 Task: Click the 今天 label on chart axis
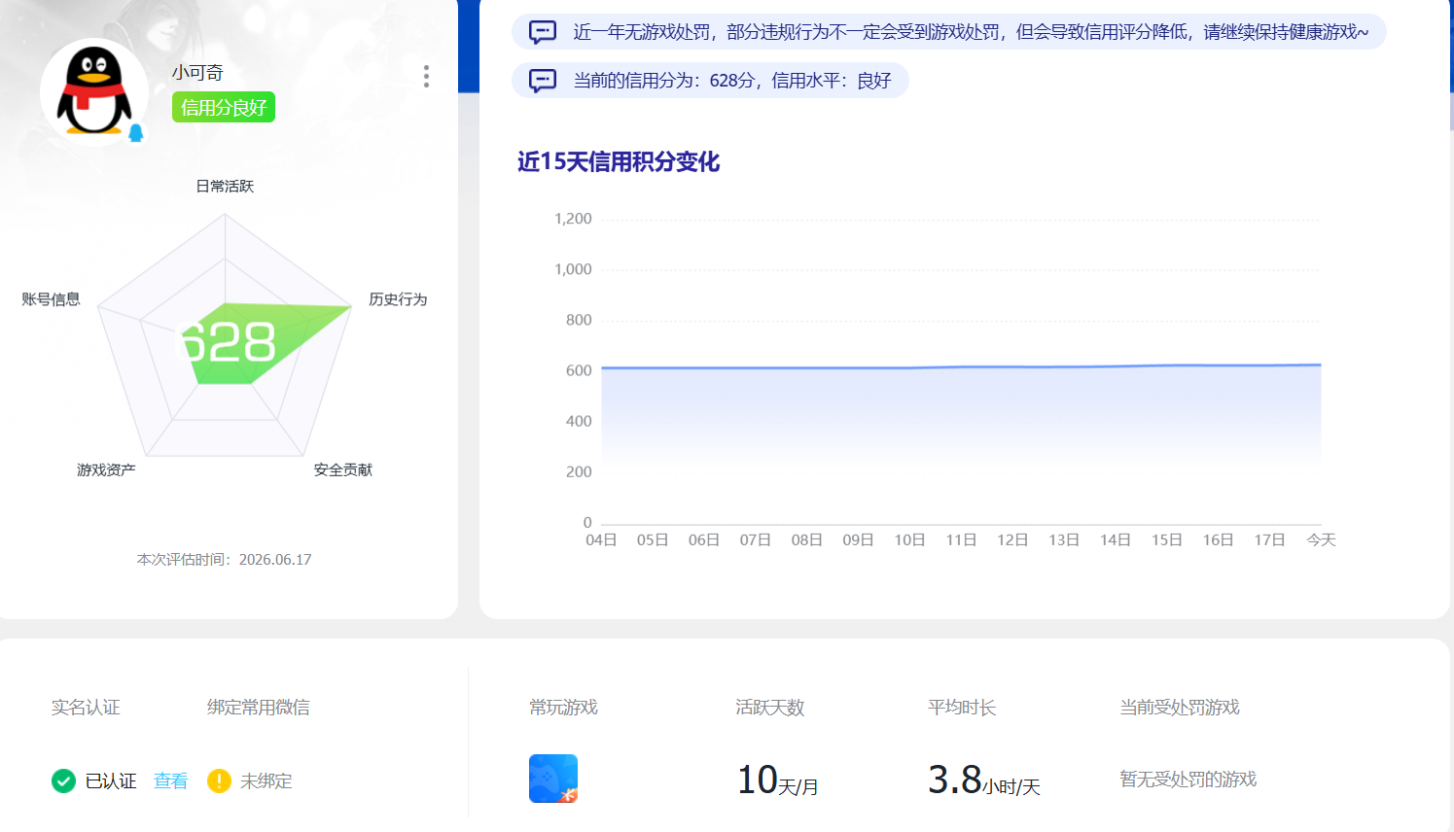[1321, 539]
